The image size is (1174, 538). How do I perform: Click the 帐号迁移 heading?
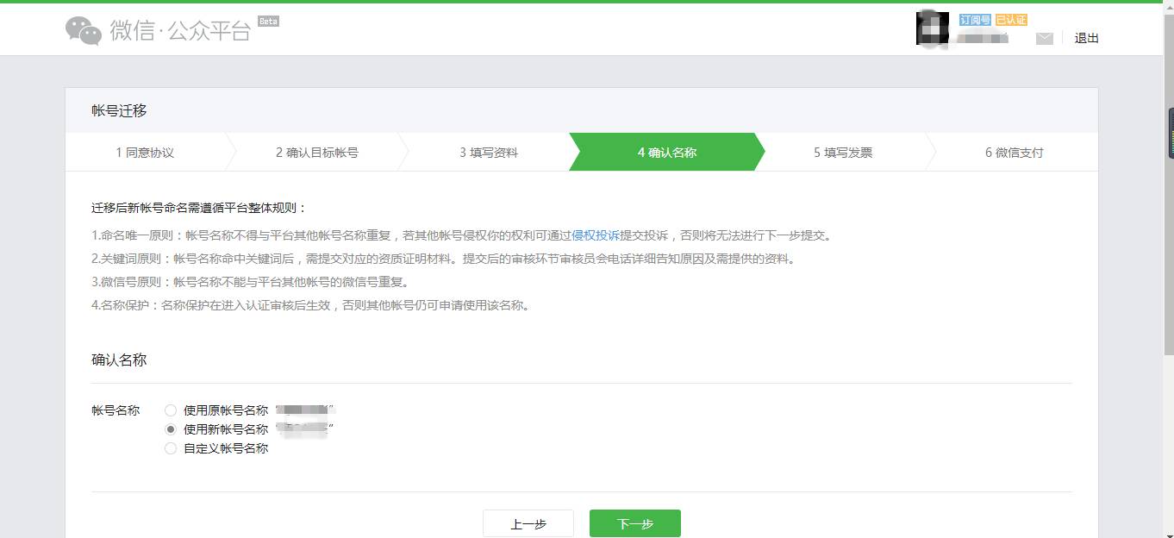point(119,110)
